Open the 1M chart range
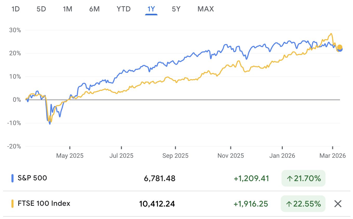This screenshot has height=219, width=353. [x=68, y=9]
